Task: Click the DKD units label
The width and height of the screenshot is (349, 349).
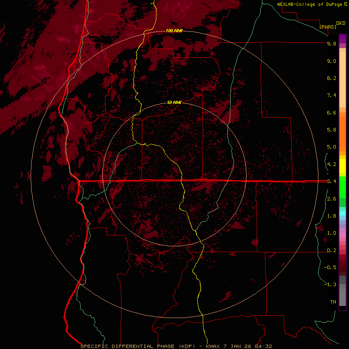Action: coord(341,23)
